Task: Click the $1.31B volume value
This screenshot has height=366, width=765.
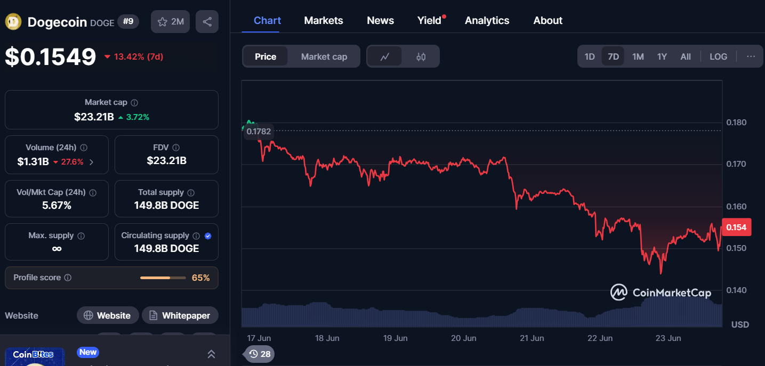Action: pyautogui.click(x=33, y=162)
